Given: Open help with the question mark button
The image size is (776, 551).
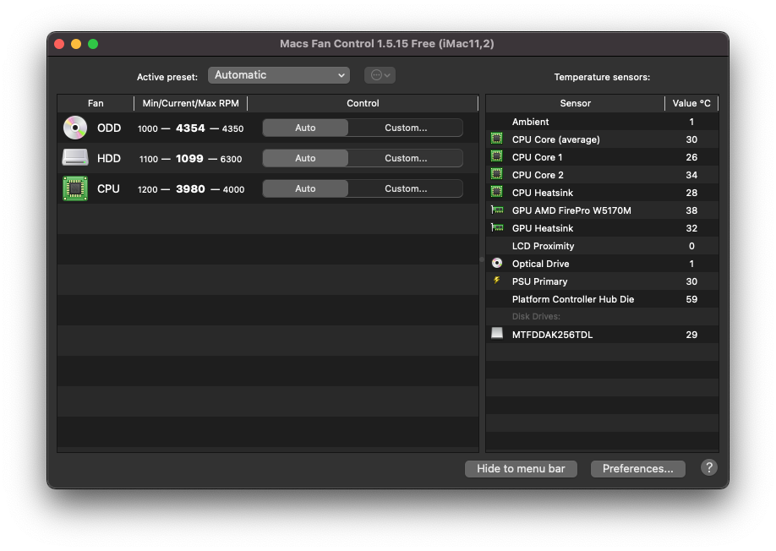Looking at the screenshot, I should pyautogui.click(x=708, y=467).
